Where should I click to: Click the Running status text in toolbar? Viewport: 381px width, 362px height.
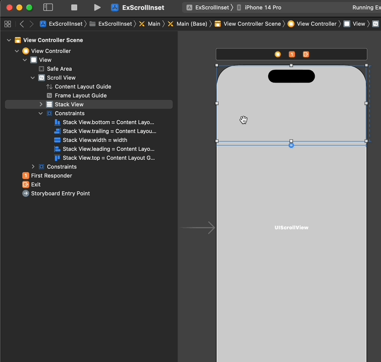coord(367,7)
